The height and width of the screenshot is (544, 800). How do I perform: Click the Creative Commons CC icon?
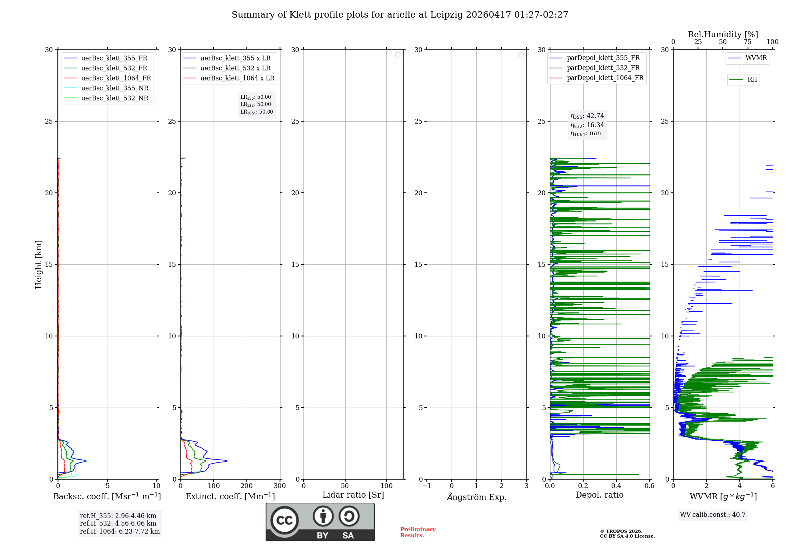284,520
